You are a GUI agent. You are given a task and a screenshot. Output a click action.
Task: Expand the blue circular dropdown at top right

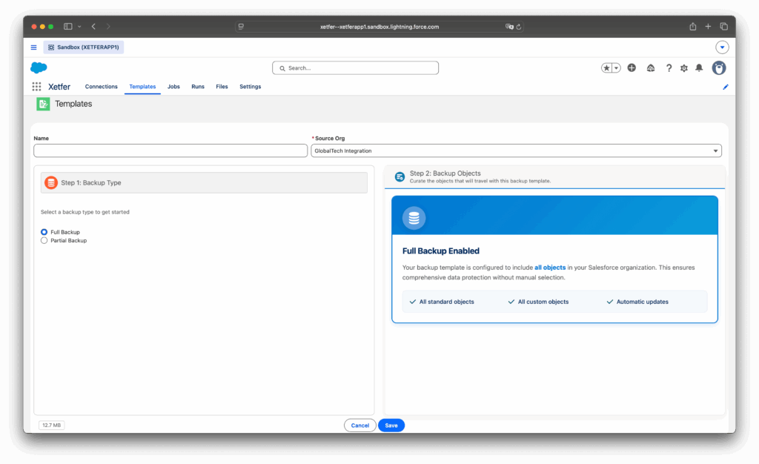(x=722, y=47)
